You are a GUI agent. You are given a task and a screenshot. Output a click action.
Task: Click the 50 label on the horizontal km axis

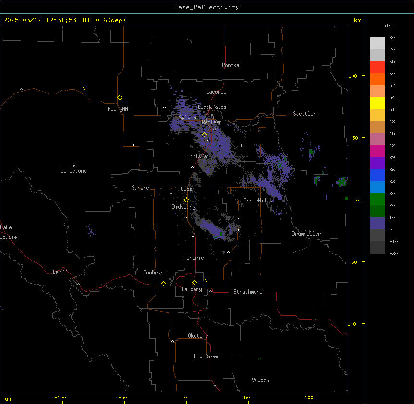pos(247,397)
